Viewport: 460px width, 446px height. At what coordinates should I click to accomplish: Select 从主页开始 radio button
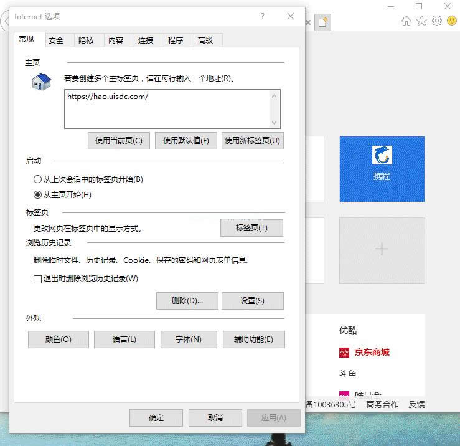[x=38, y=195]
